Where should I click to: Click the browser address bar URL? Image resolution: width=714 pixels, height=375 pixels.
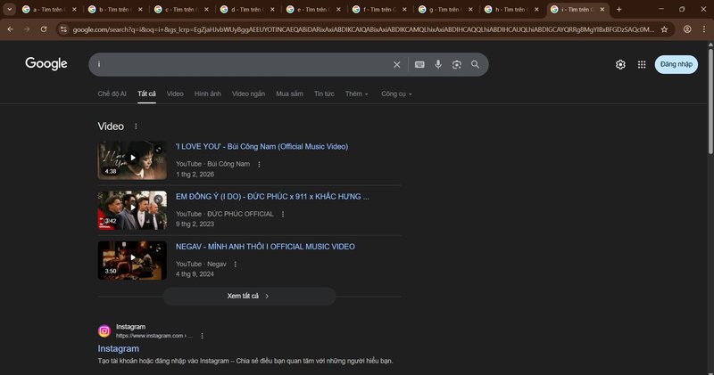point(363,29)
